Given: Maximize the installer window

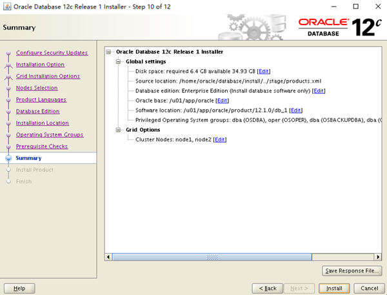Looking at the screenshot, I should coord(355,6).
